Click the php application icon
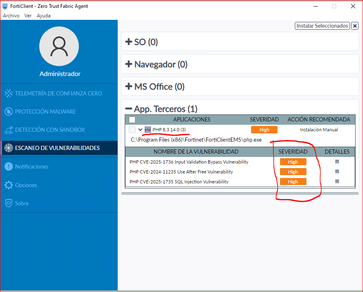Screen dimensions: 363x292 pyautogui.click(x=148, y=130)
